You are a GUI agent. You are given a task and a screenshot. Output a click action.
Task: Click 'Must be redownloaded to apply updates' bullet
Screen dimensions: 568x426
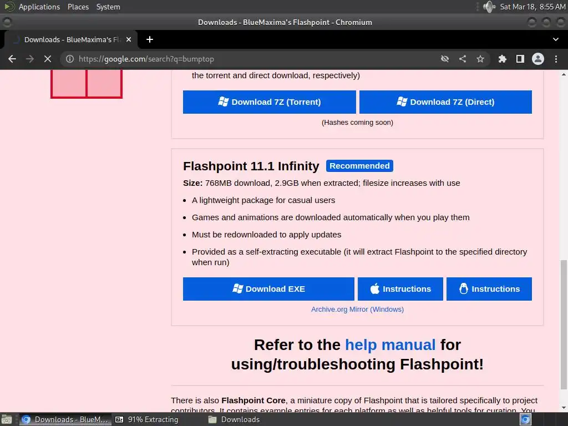266,235
